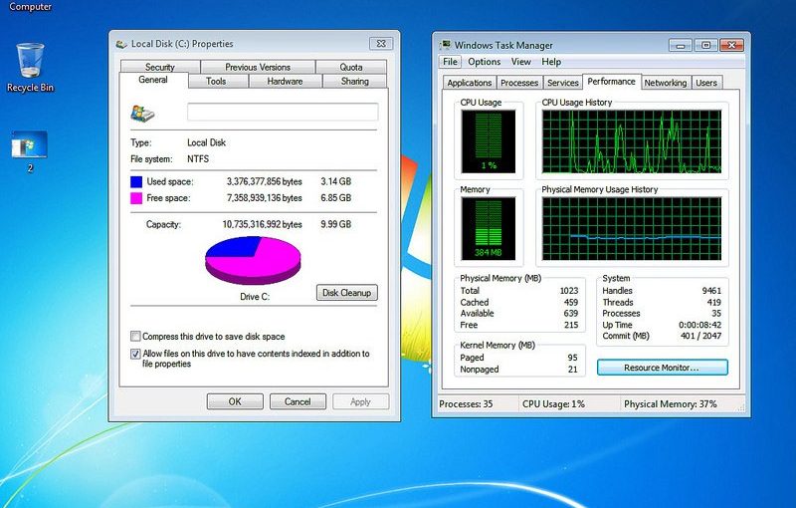The width and height of the screenshot is (796, 508).
Task: Click the blue Used space color box
Action: [x=136, y=182]
